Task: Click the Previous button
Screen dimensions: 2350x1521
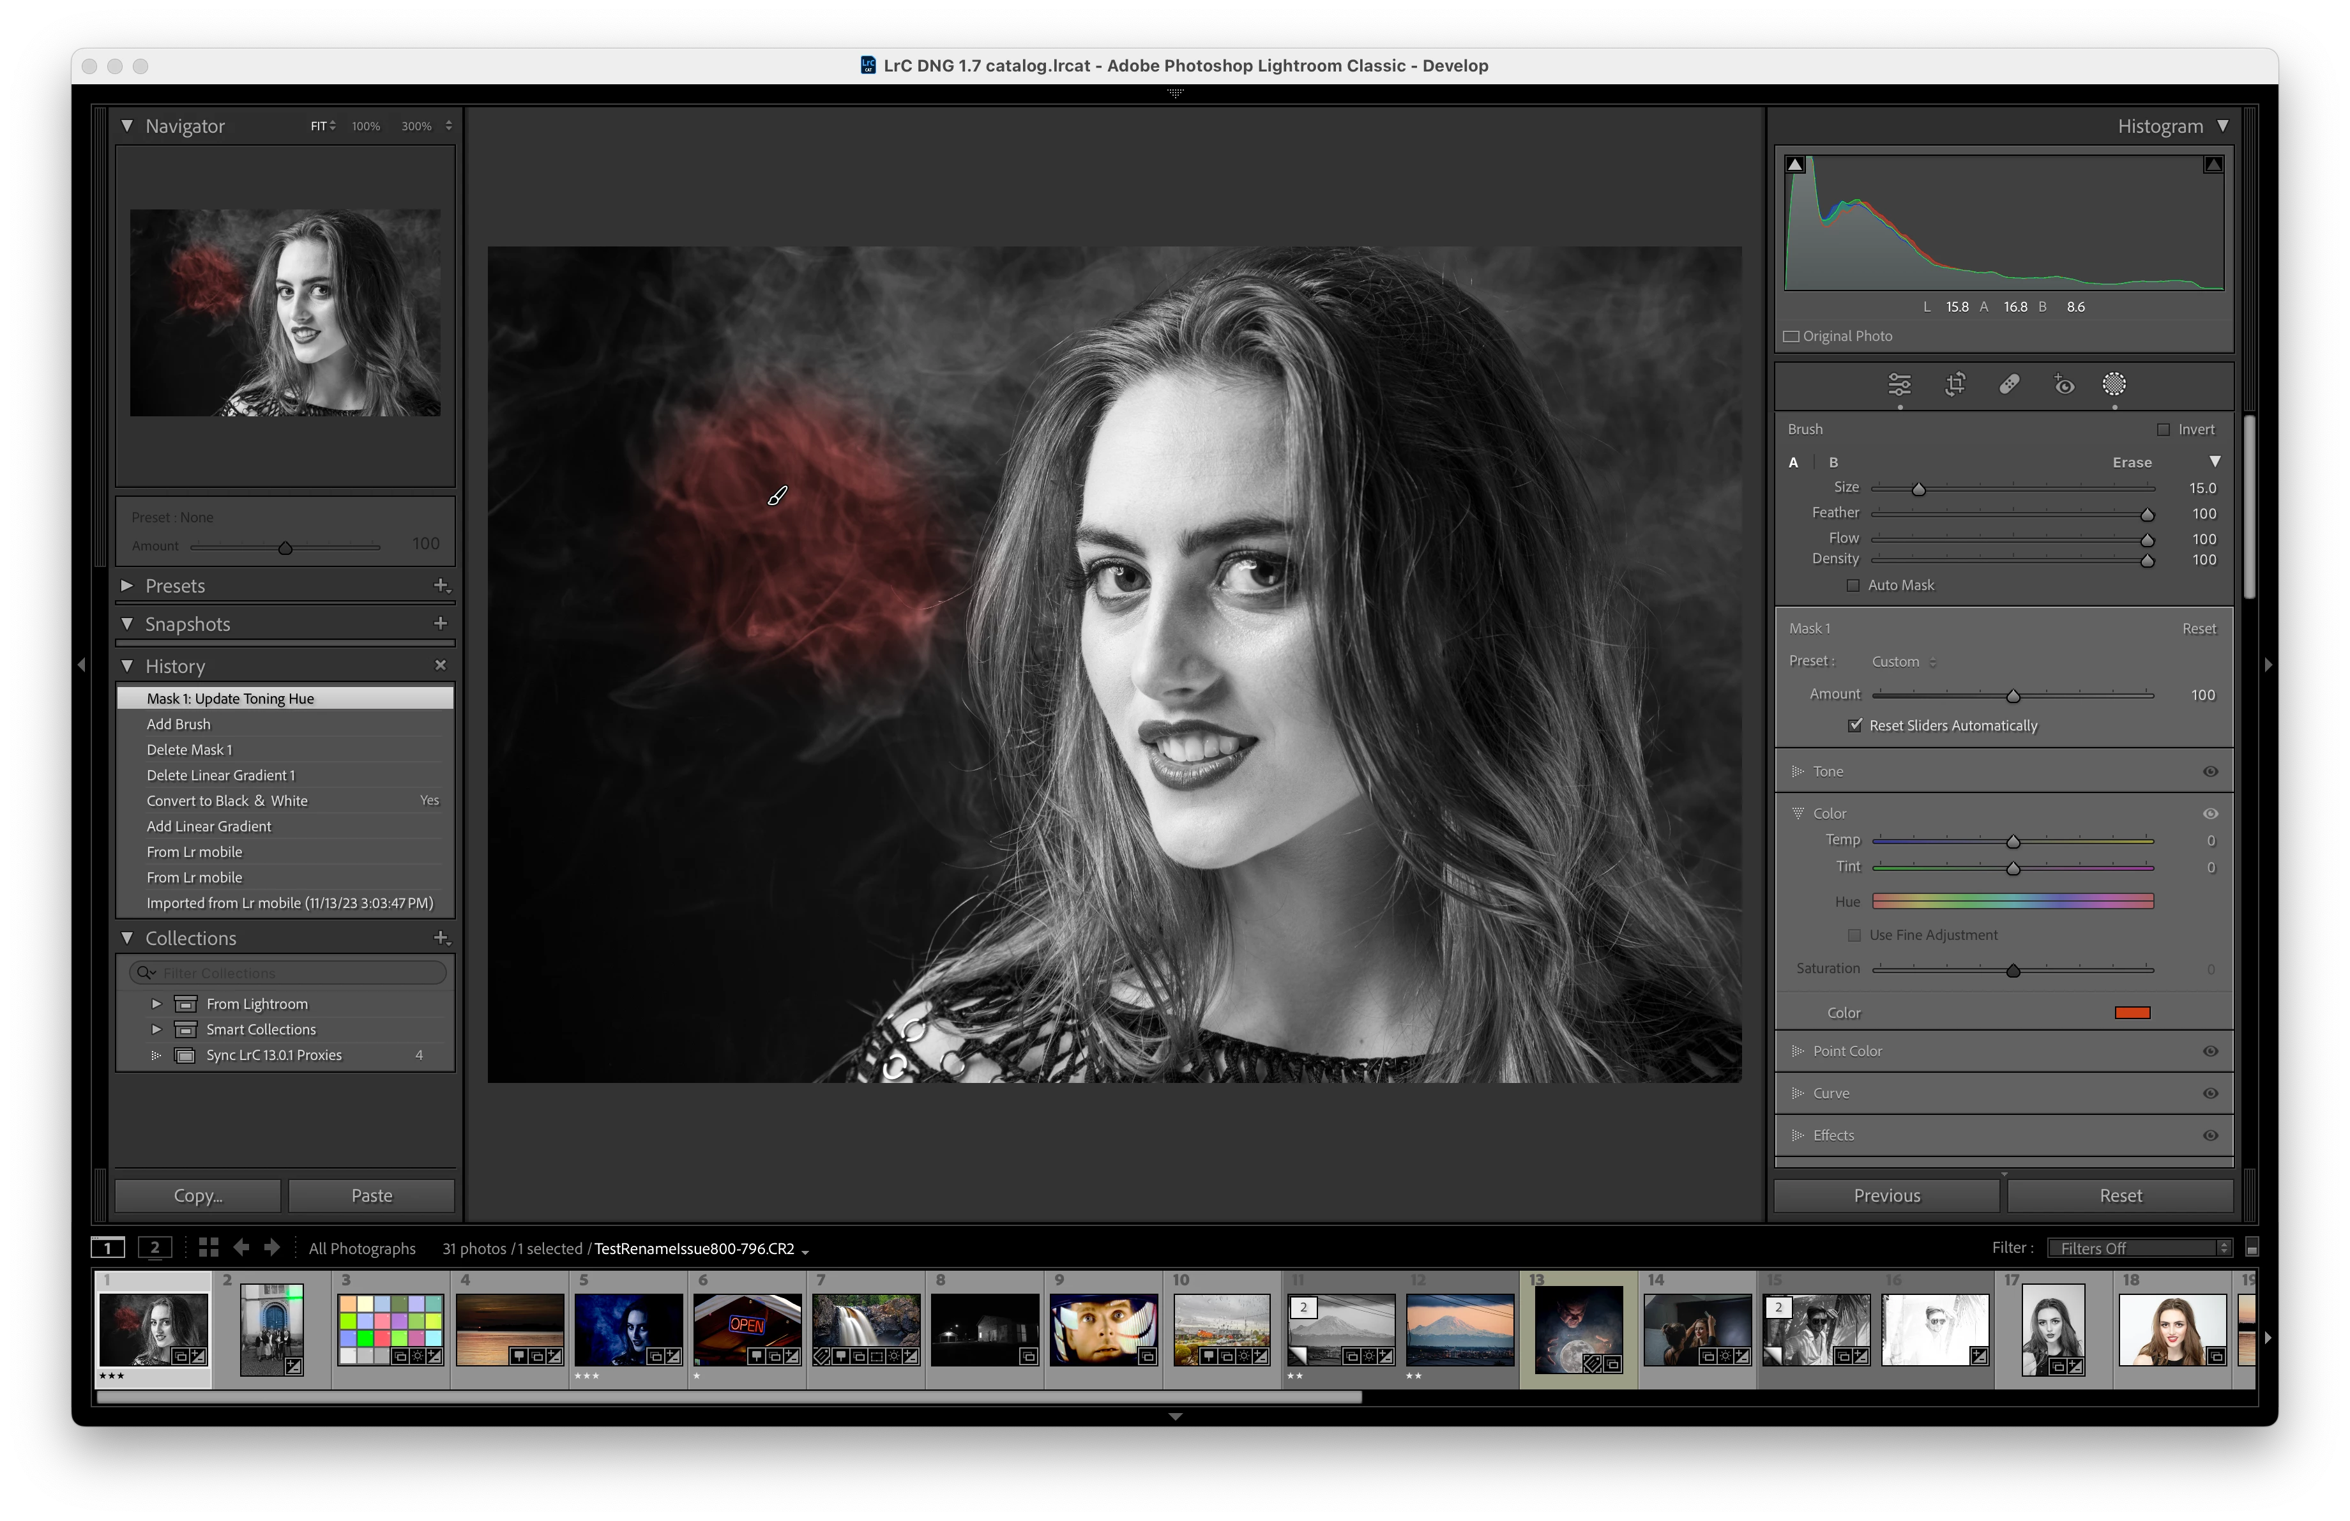Action: tap(1886, 1195)
